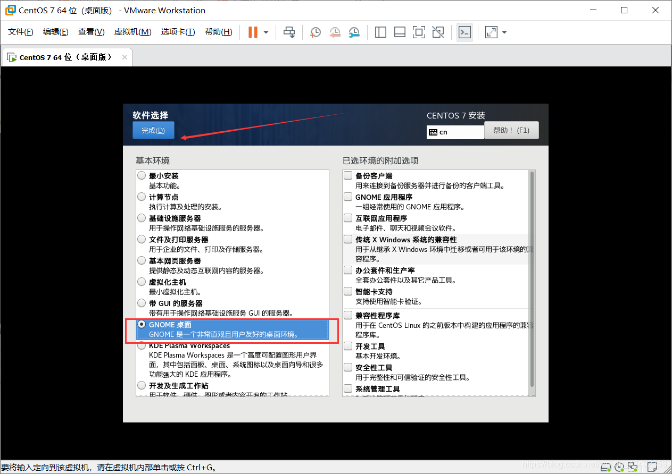Viewport: 672px width, 474px height.
Task: Check the 备份客户端 checkbox
Action: [348, 175]
